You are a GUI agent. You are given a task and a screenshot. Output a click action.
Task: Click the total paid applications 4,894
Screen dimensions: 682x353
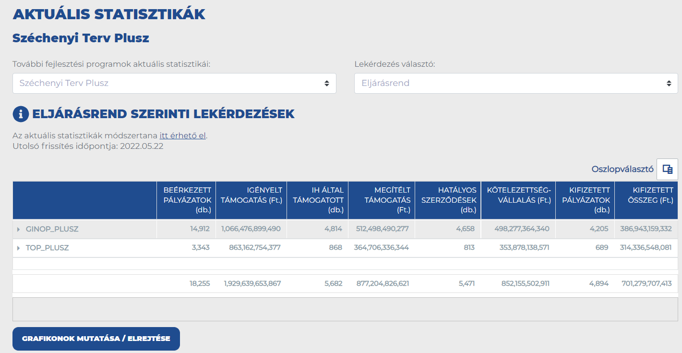599,284
